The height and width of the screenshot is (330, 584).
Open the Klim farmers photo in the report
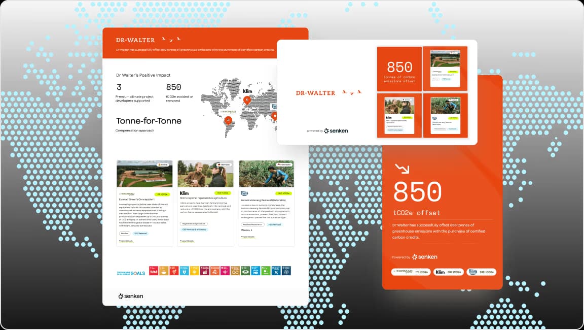click(x=206, y=174)
